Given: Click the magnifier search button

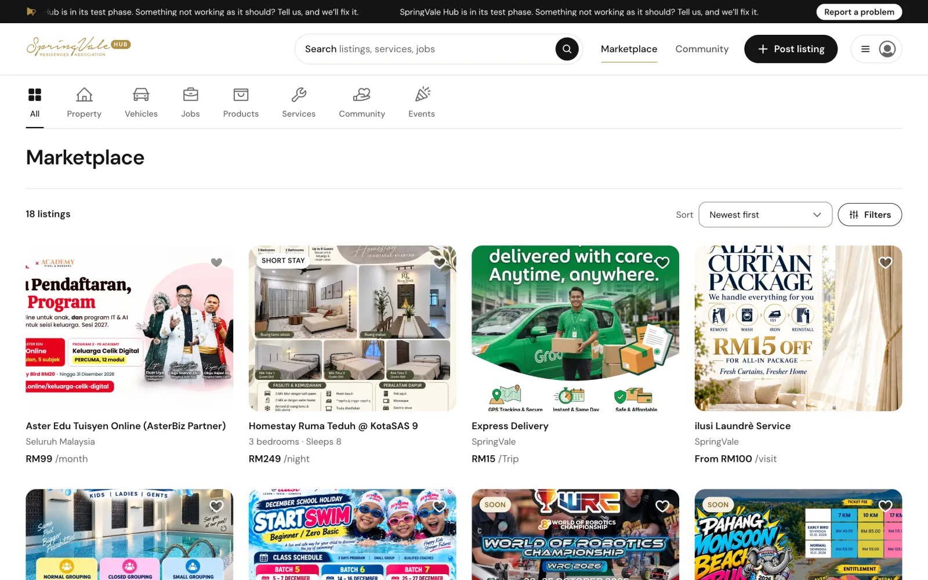Looking at the screenshot, I should tap(567, 49).
